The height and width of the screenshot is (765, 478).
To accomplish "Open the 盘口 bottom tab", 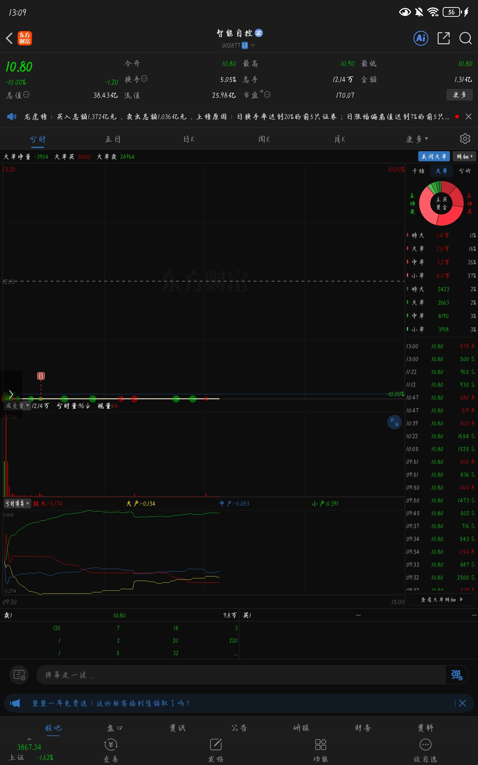I will tap(115, 728).
